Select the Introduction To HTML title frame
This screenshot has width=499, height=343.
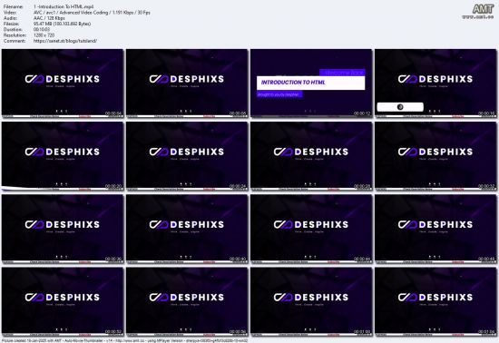point(311,83)
